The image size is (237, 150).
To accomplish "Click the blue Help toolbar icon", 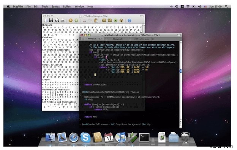I will (x=130, y=20).
